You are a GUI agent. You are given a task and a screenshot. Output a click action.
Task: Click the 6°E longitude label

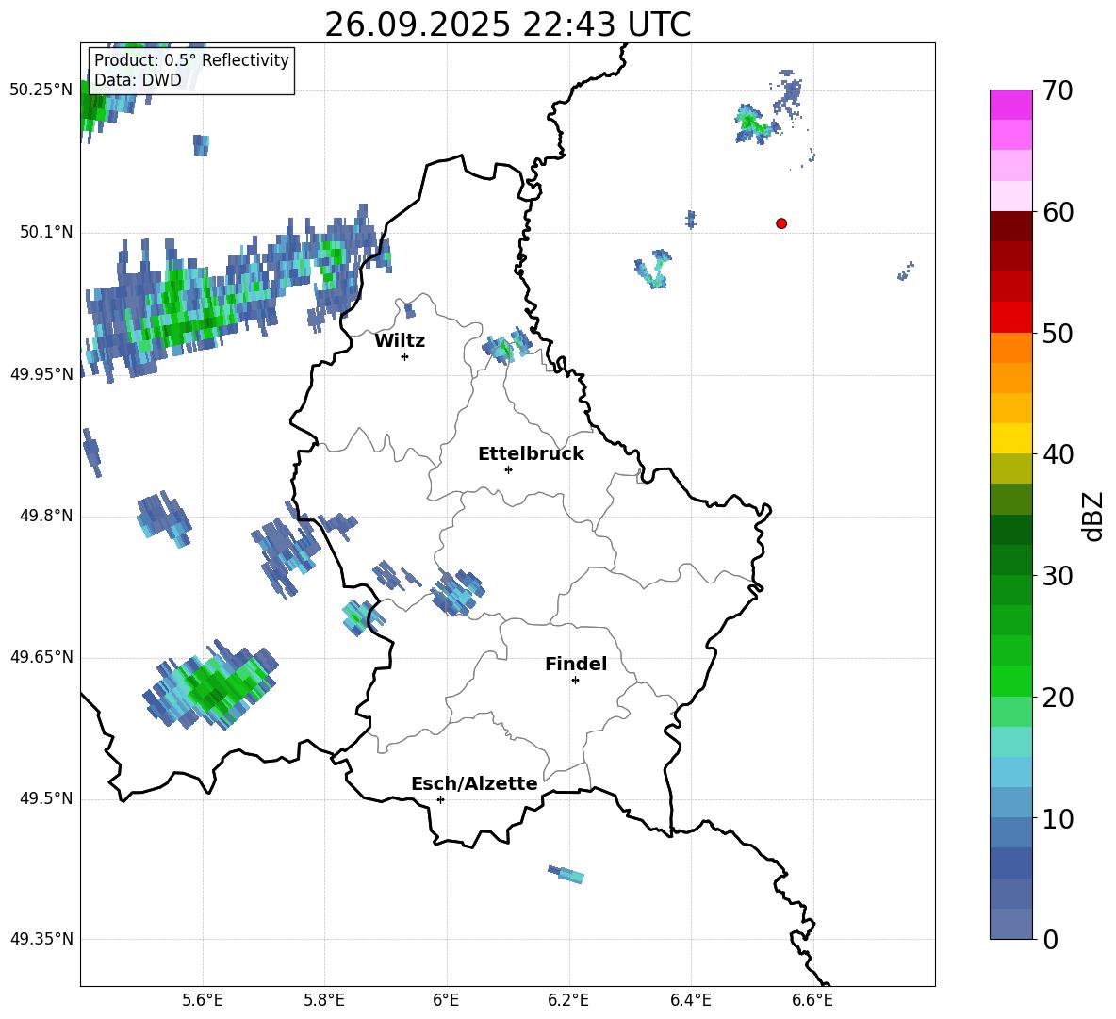pyautogui.click(x=446, y=1000)
